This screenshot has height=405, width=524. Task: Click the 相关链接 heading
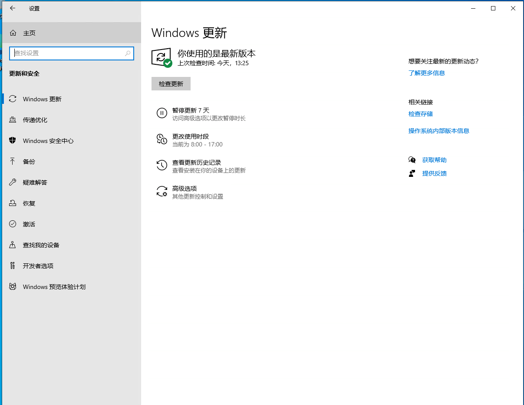[421, 102]
